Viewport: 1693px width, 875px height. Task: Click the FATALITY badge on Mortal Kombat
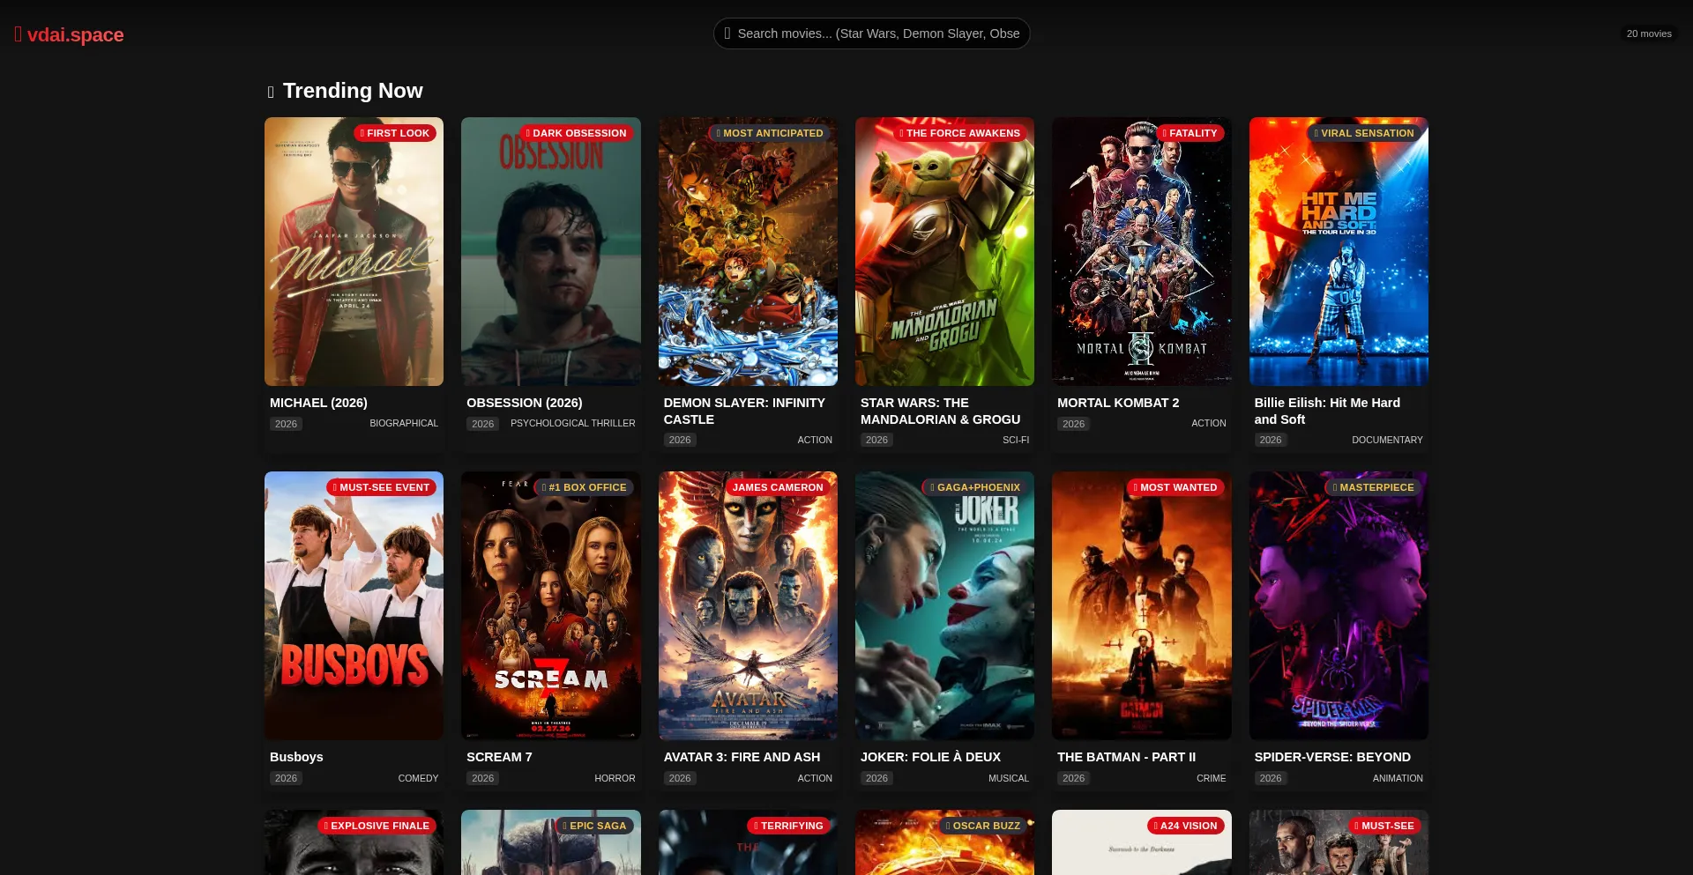click(1190, 133)
